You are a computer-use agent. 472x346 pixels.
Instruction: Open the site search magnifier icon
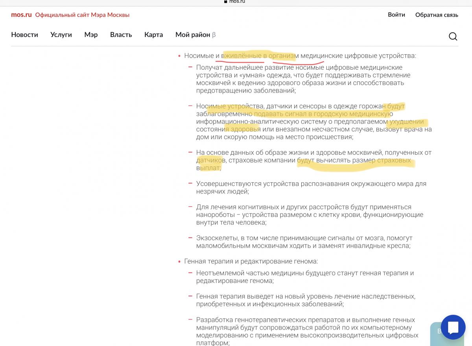click(x=453, y=36)
